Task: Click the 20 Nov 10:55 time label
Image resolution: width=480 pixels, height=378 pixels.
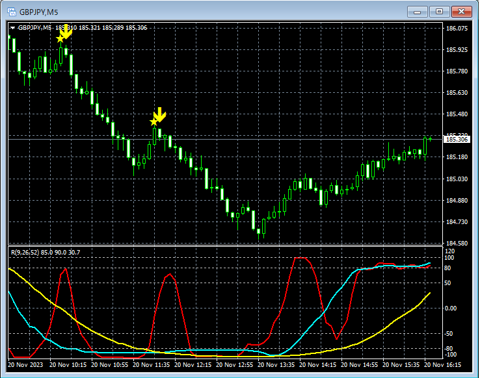Action: coord(109,364)
